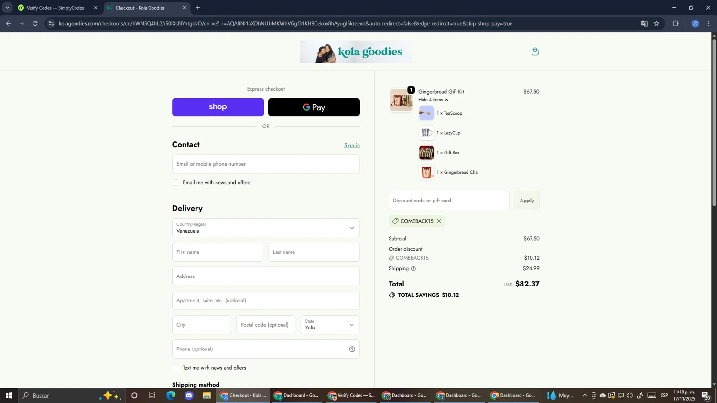
Task: Click the browser address bar URL
Action: coord(285,23)
